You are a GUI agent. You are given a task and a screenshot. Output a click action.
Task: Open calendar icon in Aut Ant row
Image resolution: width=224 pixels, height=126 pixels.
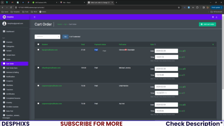(x=185, y=105)
